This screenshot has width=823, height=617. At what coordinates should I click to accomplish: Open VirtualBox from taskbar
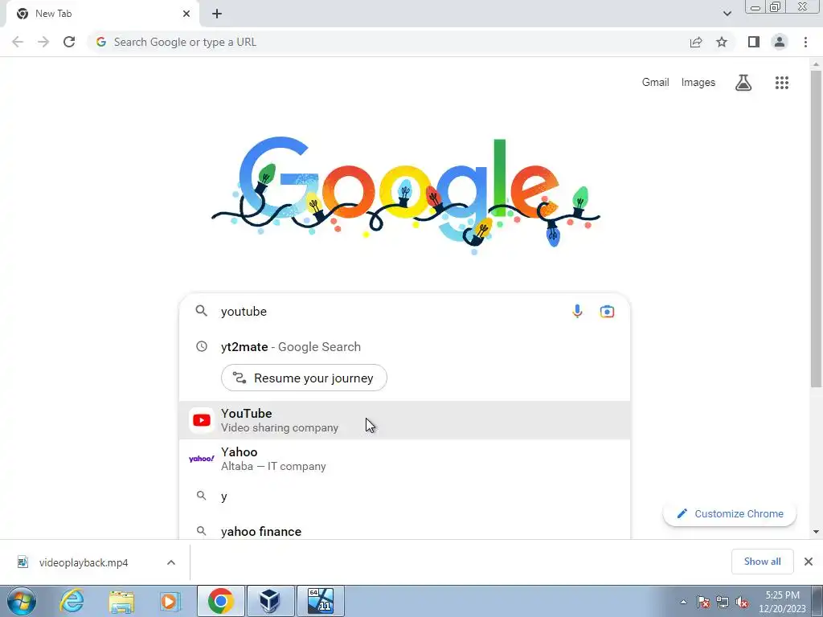(x=270, y=601)
